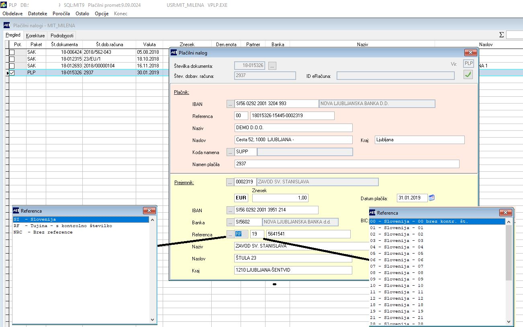Open lookup button next to Številka dokumenta

273,66
